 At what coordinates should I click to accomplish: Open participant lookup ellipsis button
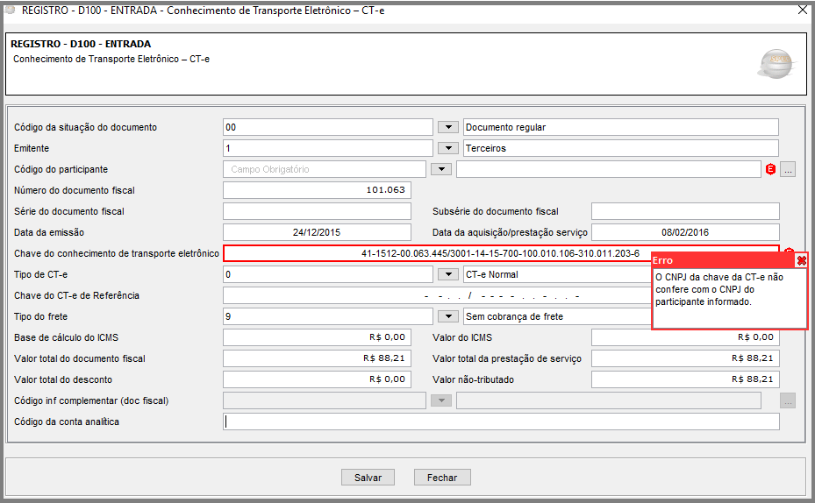pyautogui.click(x=788, y=170)
